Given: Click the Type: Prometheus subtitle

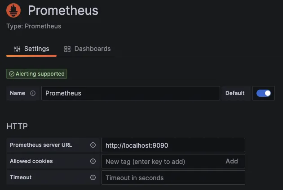Looking at the screenshot, I should (x=34, y=26).
